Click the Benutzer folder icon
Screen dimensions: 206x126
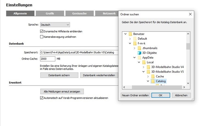click(x=130, y=34)
